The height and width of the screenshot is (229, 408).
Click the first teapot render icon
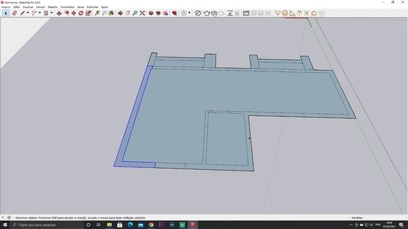click(207, 13)
